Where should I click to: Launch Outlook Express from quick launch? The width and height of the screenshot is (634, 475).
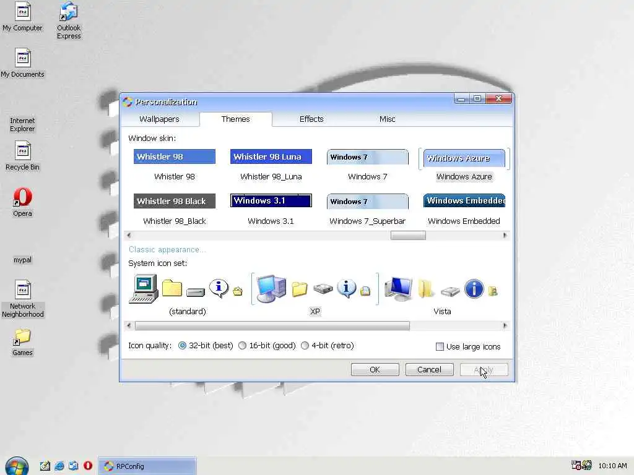[x=73, y=466]
